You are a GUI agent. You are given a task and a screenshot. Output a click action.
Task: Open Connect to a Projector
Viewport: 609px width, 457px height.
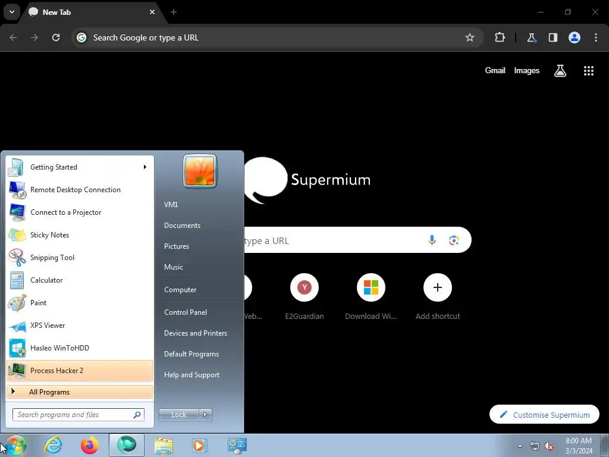80,212
